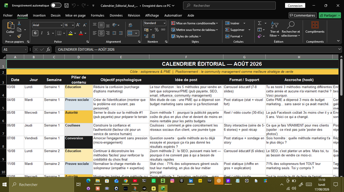Toggle italic (I) formatting
This screenshot has height=192, width=344.
pos(42,33)
